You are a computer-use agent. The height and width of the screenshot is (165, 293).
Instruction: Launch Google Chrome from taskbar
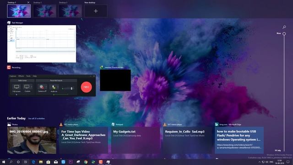pyautogui.click(x=86, y=162)
